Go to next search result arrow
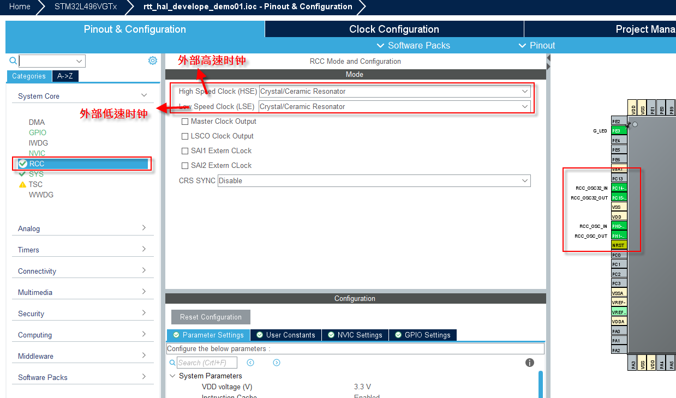The image size is (676, 398). coord(277,363)
